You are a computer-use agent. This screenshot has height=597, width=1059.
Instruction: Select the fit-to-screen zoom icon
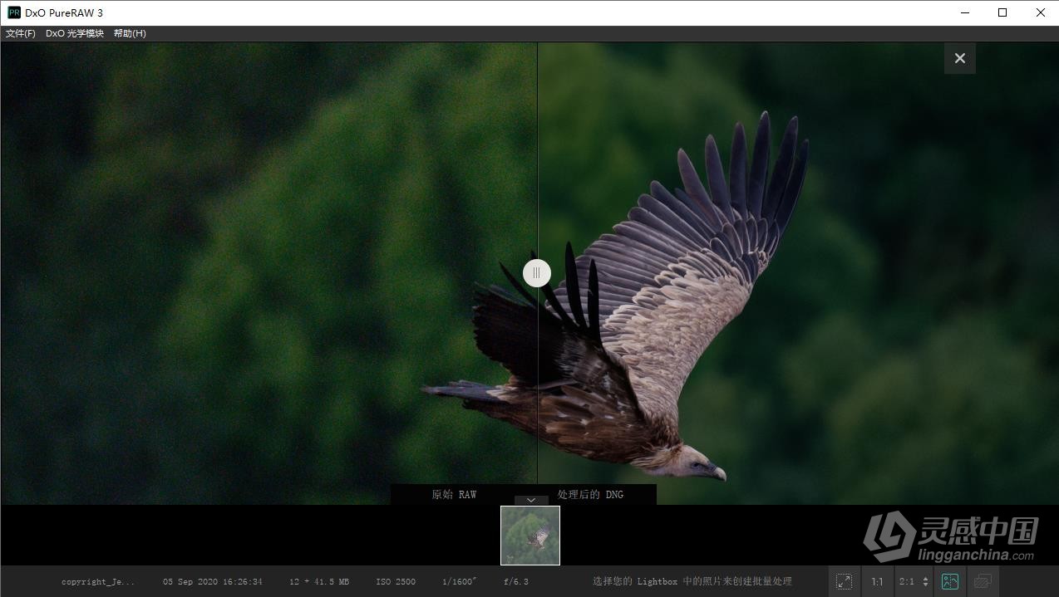[x=845, y=581]
